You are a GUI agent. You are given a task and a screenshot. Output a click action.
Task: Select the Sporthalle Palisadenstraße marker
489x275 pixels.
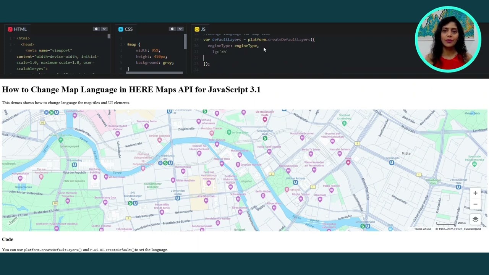tap(474, 164)
